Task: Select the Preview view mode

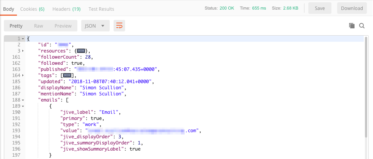Action: [x=63, y=26]
